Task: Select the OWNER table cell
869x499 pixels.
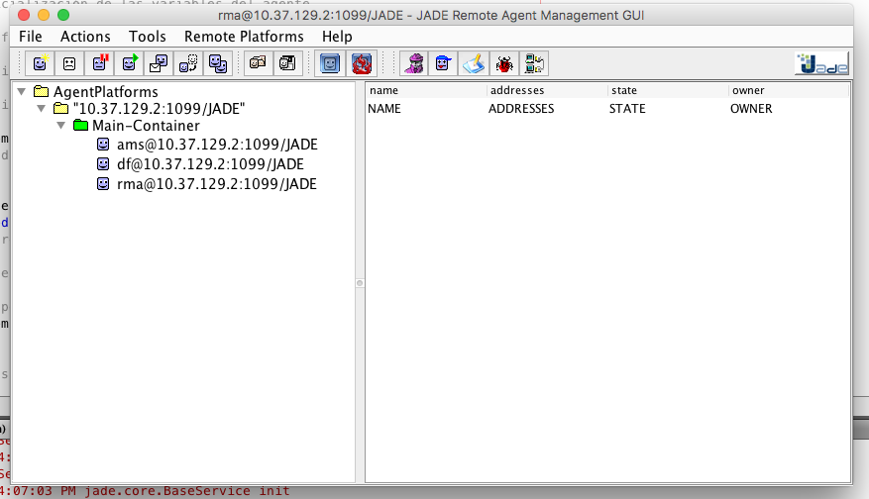Action: [x=789, y=109]
